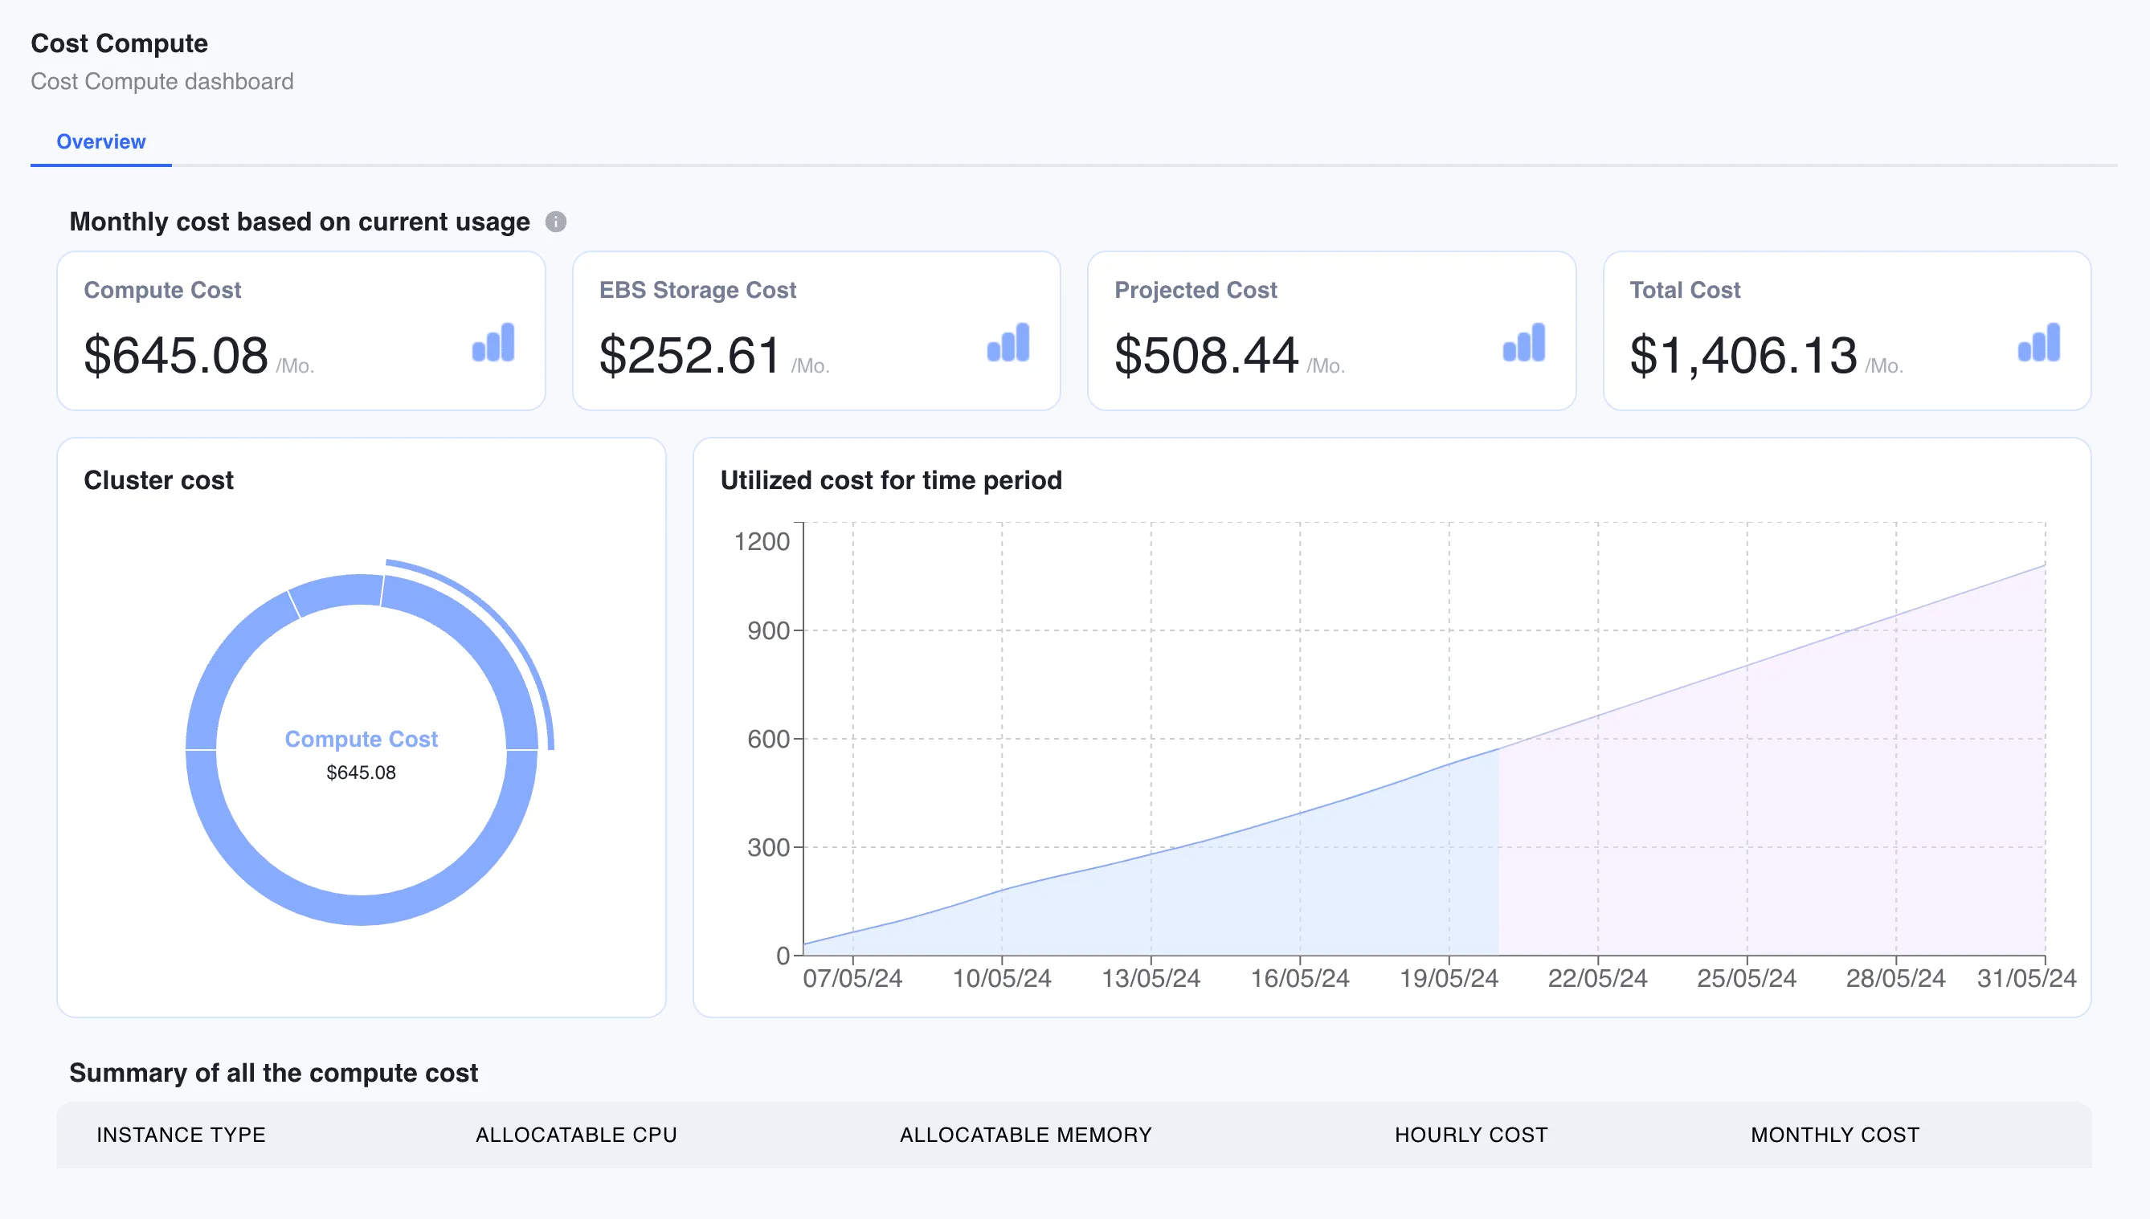Click bar chart icon in Total Cost card
This screenshot has height=1219, width=2150.
(x=2038, y=342)
